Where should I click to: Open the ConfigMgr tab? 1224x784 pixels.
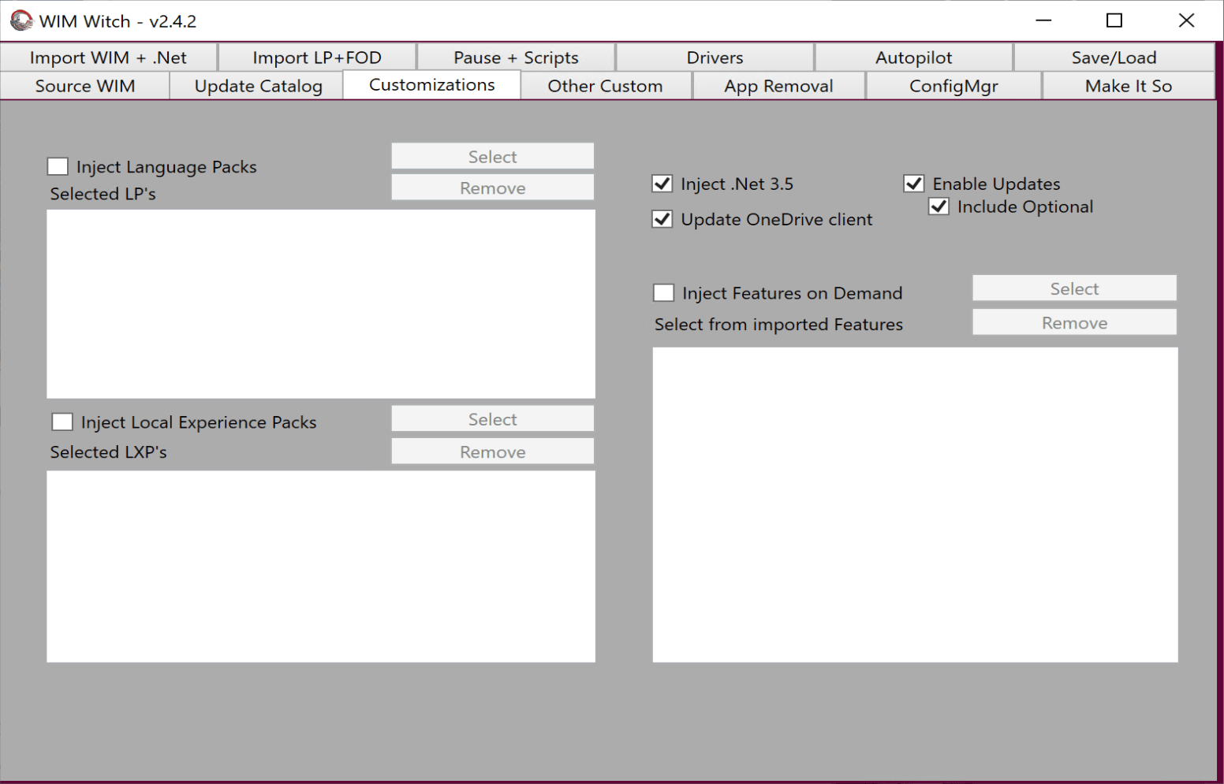[953, 86]
